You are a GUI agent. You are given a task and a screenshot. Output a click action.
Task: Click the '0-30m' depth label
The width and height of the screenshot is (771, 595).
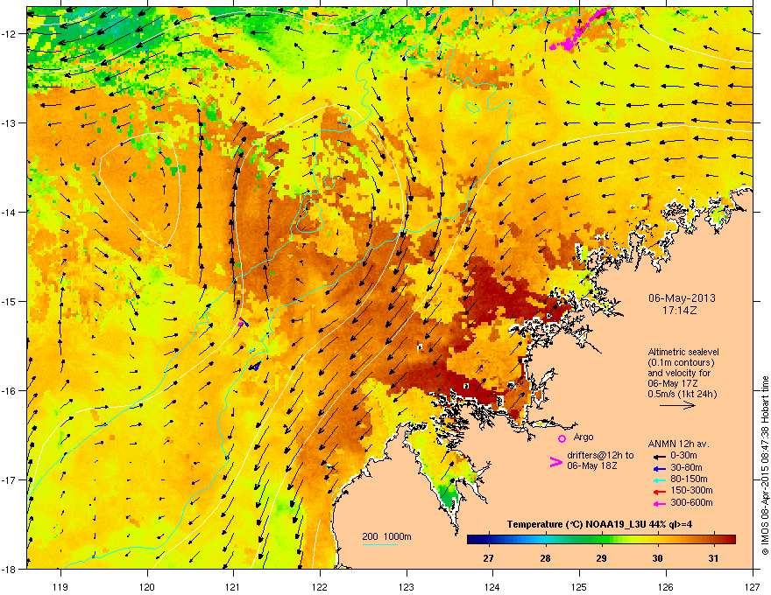683,456
